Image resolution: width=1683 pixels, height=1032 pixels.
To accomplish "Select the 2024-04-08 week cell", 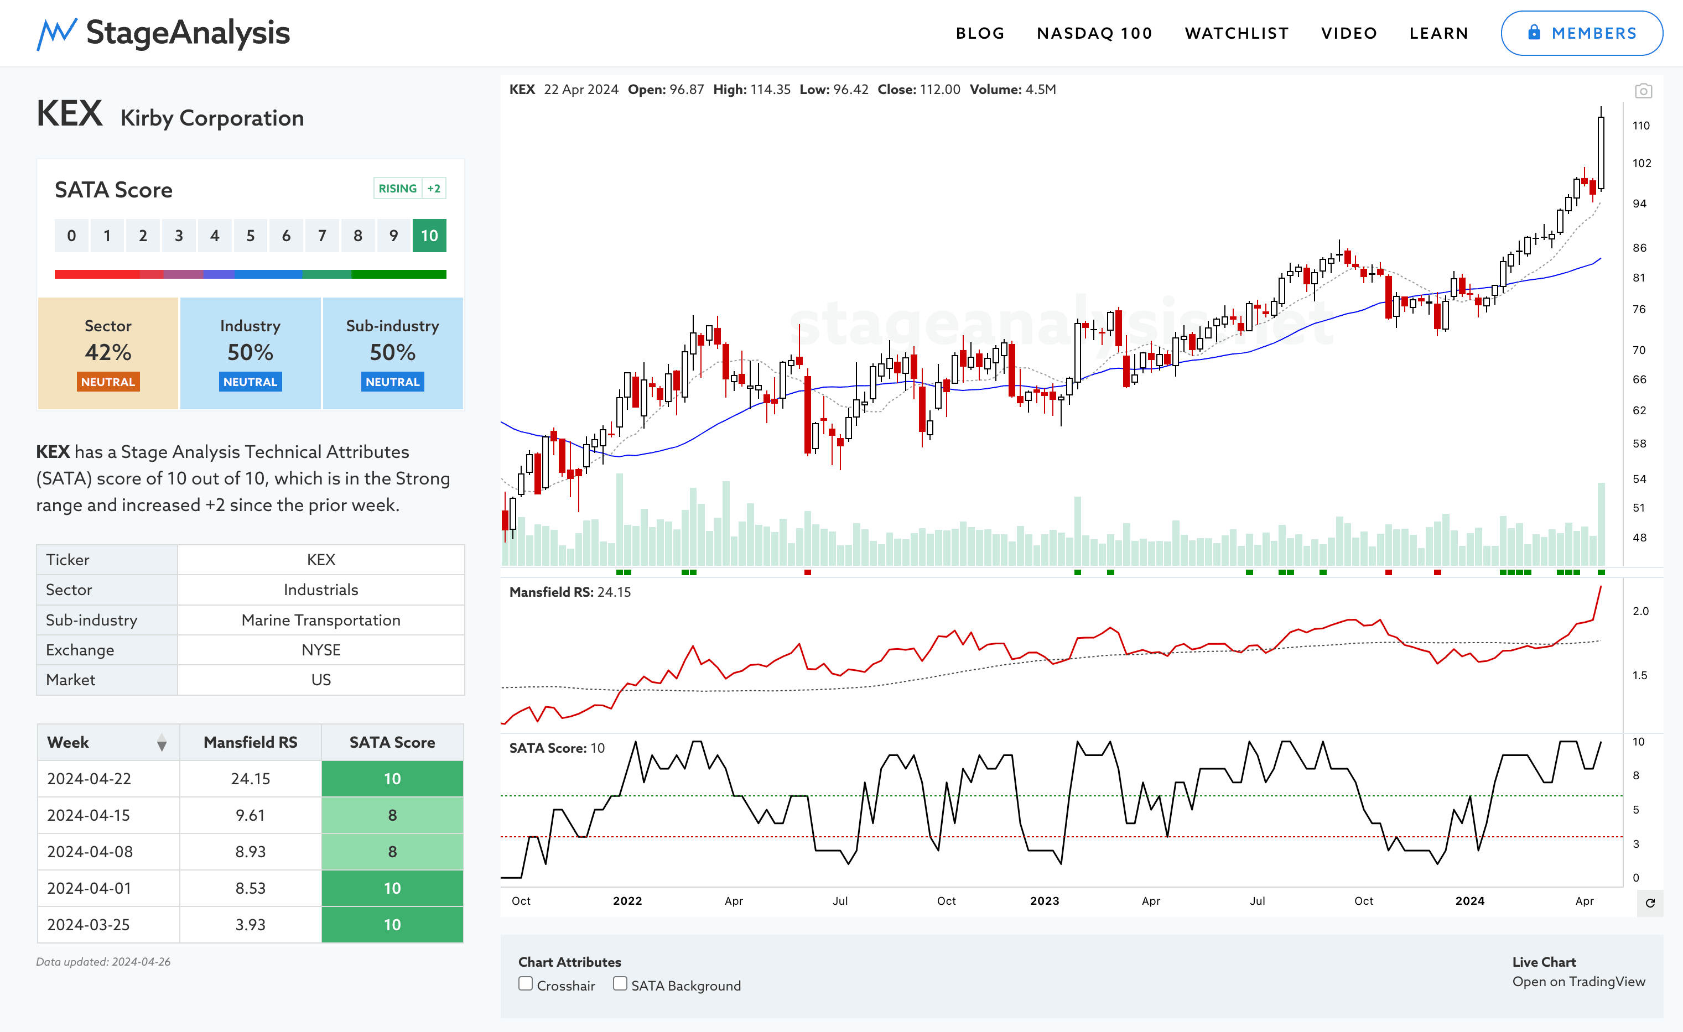I will click(x=108, y=852).
